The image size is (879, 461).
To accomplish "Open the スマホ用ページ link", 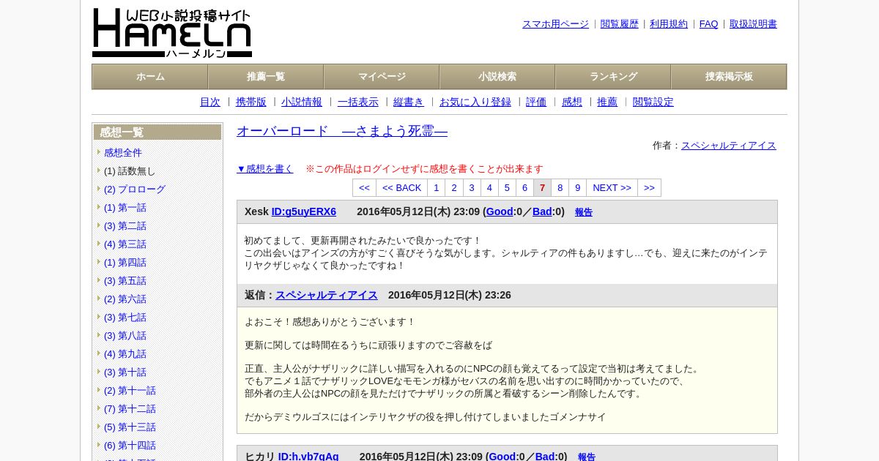I will pyautogui.click(x=555, y=24).
